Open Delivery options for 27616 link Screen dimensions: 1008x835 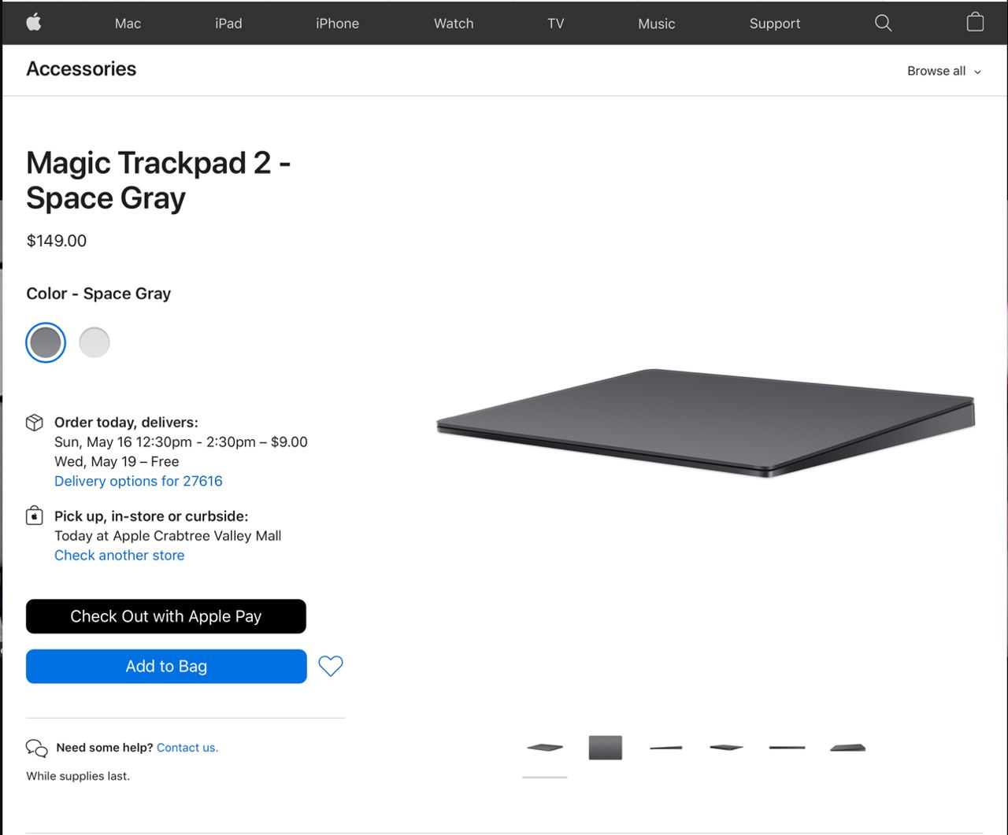[139, 481]
